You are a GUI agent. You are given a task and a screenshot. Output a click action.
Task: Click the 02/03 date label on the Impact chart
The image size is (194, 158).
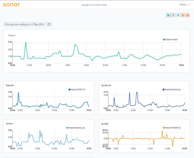pos(48,65)
